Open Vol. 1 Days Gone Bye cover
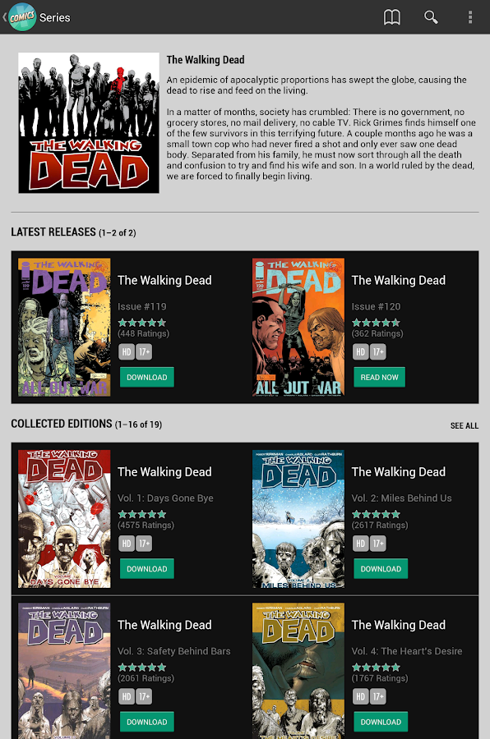The height and width of the screenshot is (739, 490). click(x=64, y=519)
